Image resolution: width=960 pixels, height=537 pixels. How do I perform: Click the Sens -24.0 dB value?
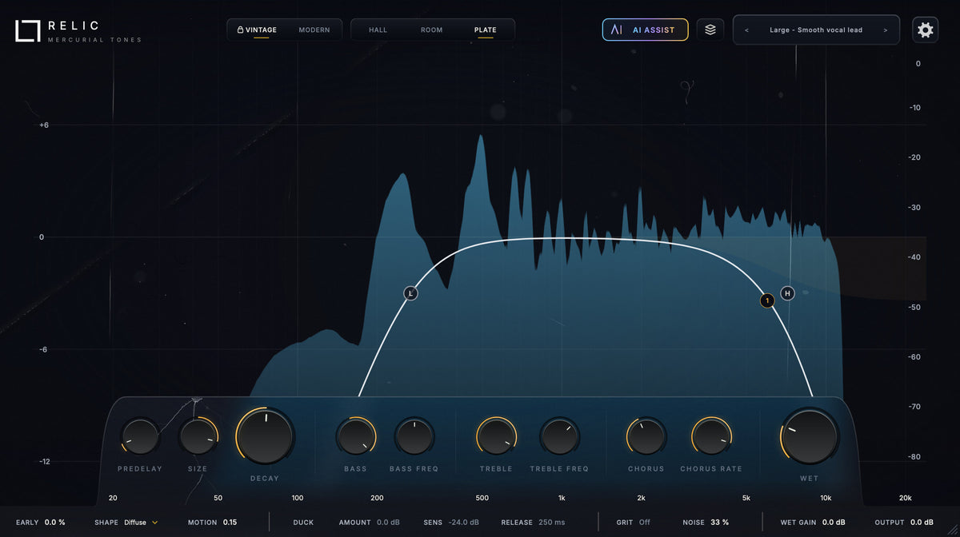[x=464, y=523]
